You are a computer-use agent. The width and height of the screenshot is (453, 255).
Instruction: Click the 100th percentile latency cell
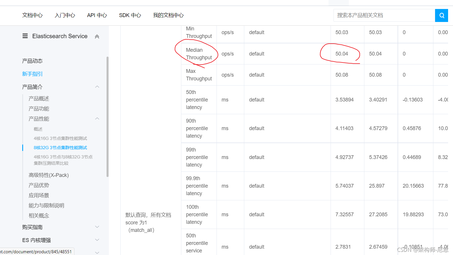tap(199, 215)
